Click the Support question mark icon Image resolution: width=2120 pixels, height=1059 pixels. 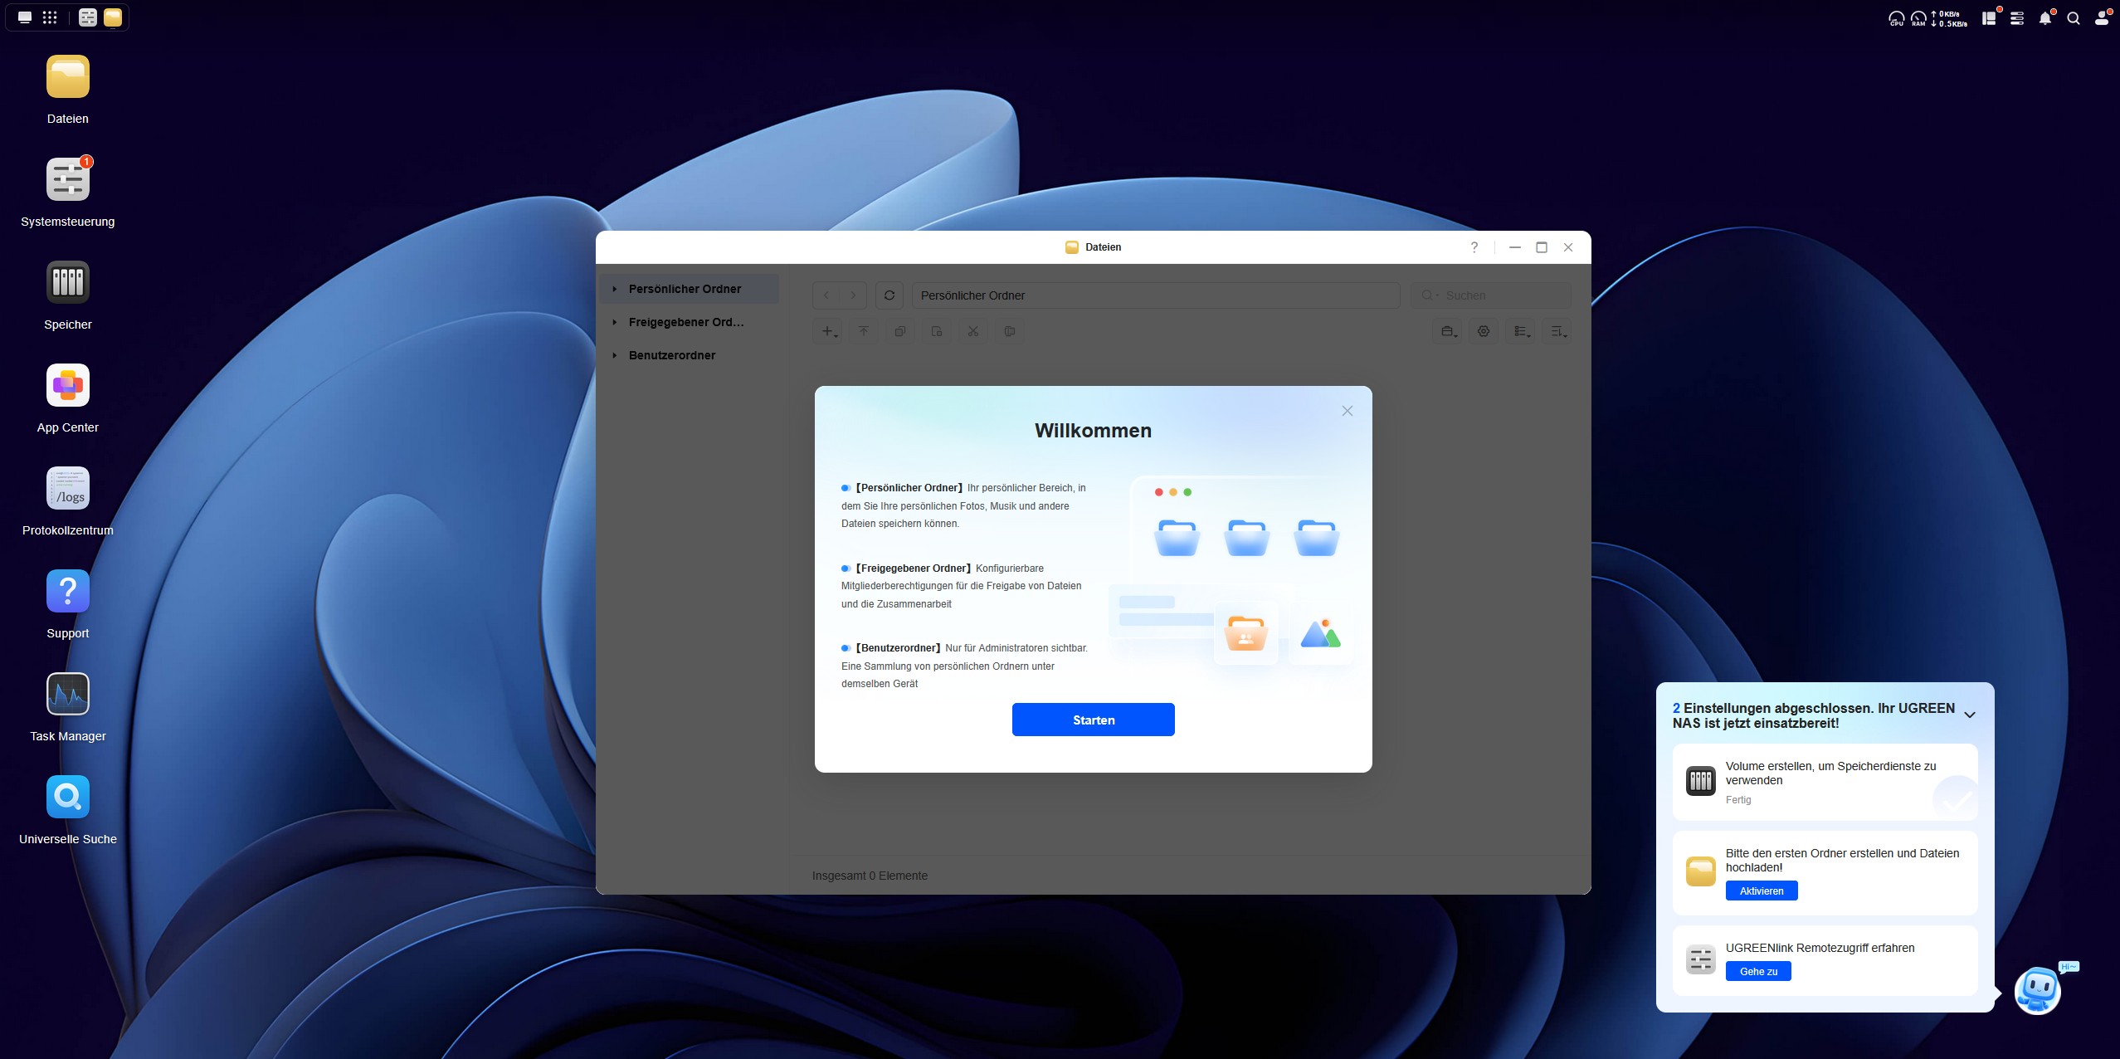[67, 592]
